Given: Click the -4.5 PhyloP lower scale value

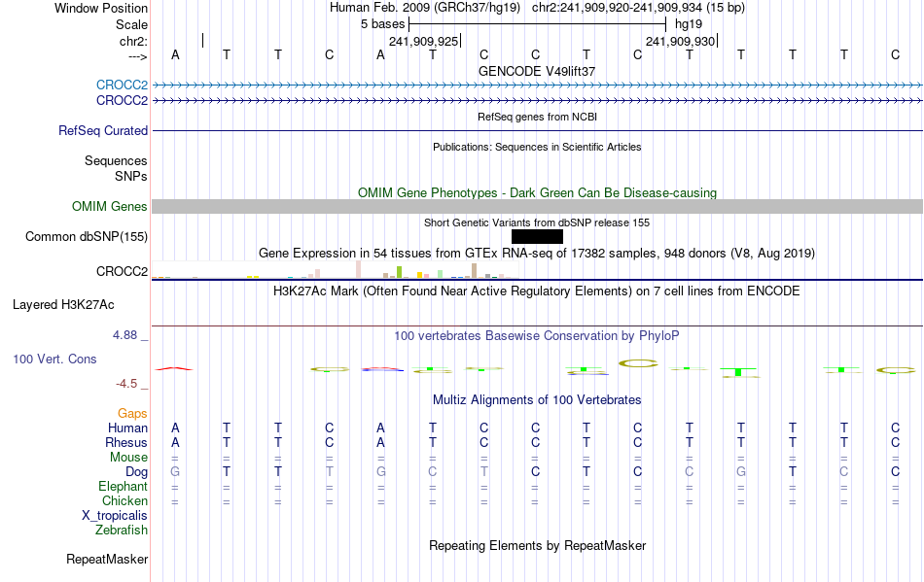Looking at the screenshot, I should [x=126, y=384].
